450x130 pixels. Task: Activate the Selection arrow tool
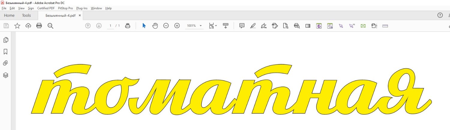[x=144, y=26]
